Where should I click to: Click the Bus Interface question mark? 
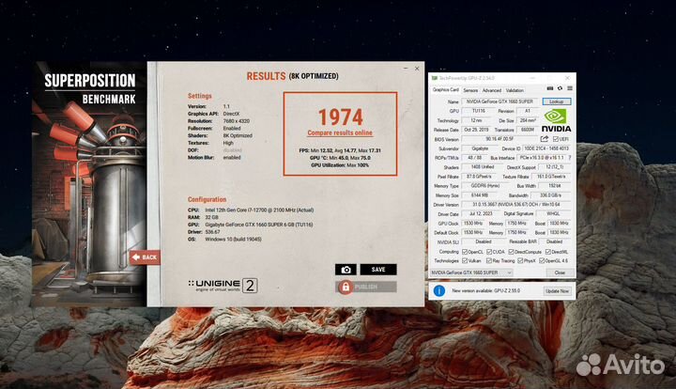tap(570, 158)
